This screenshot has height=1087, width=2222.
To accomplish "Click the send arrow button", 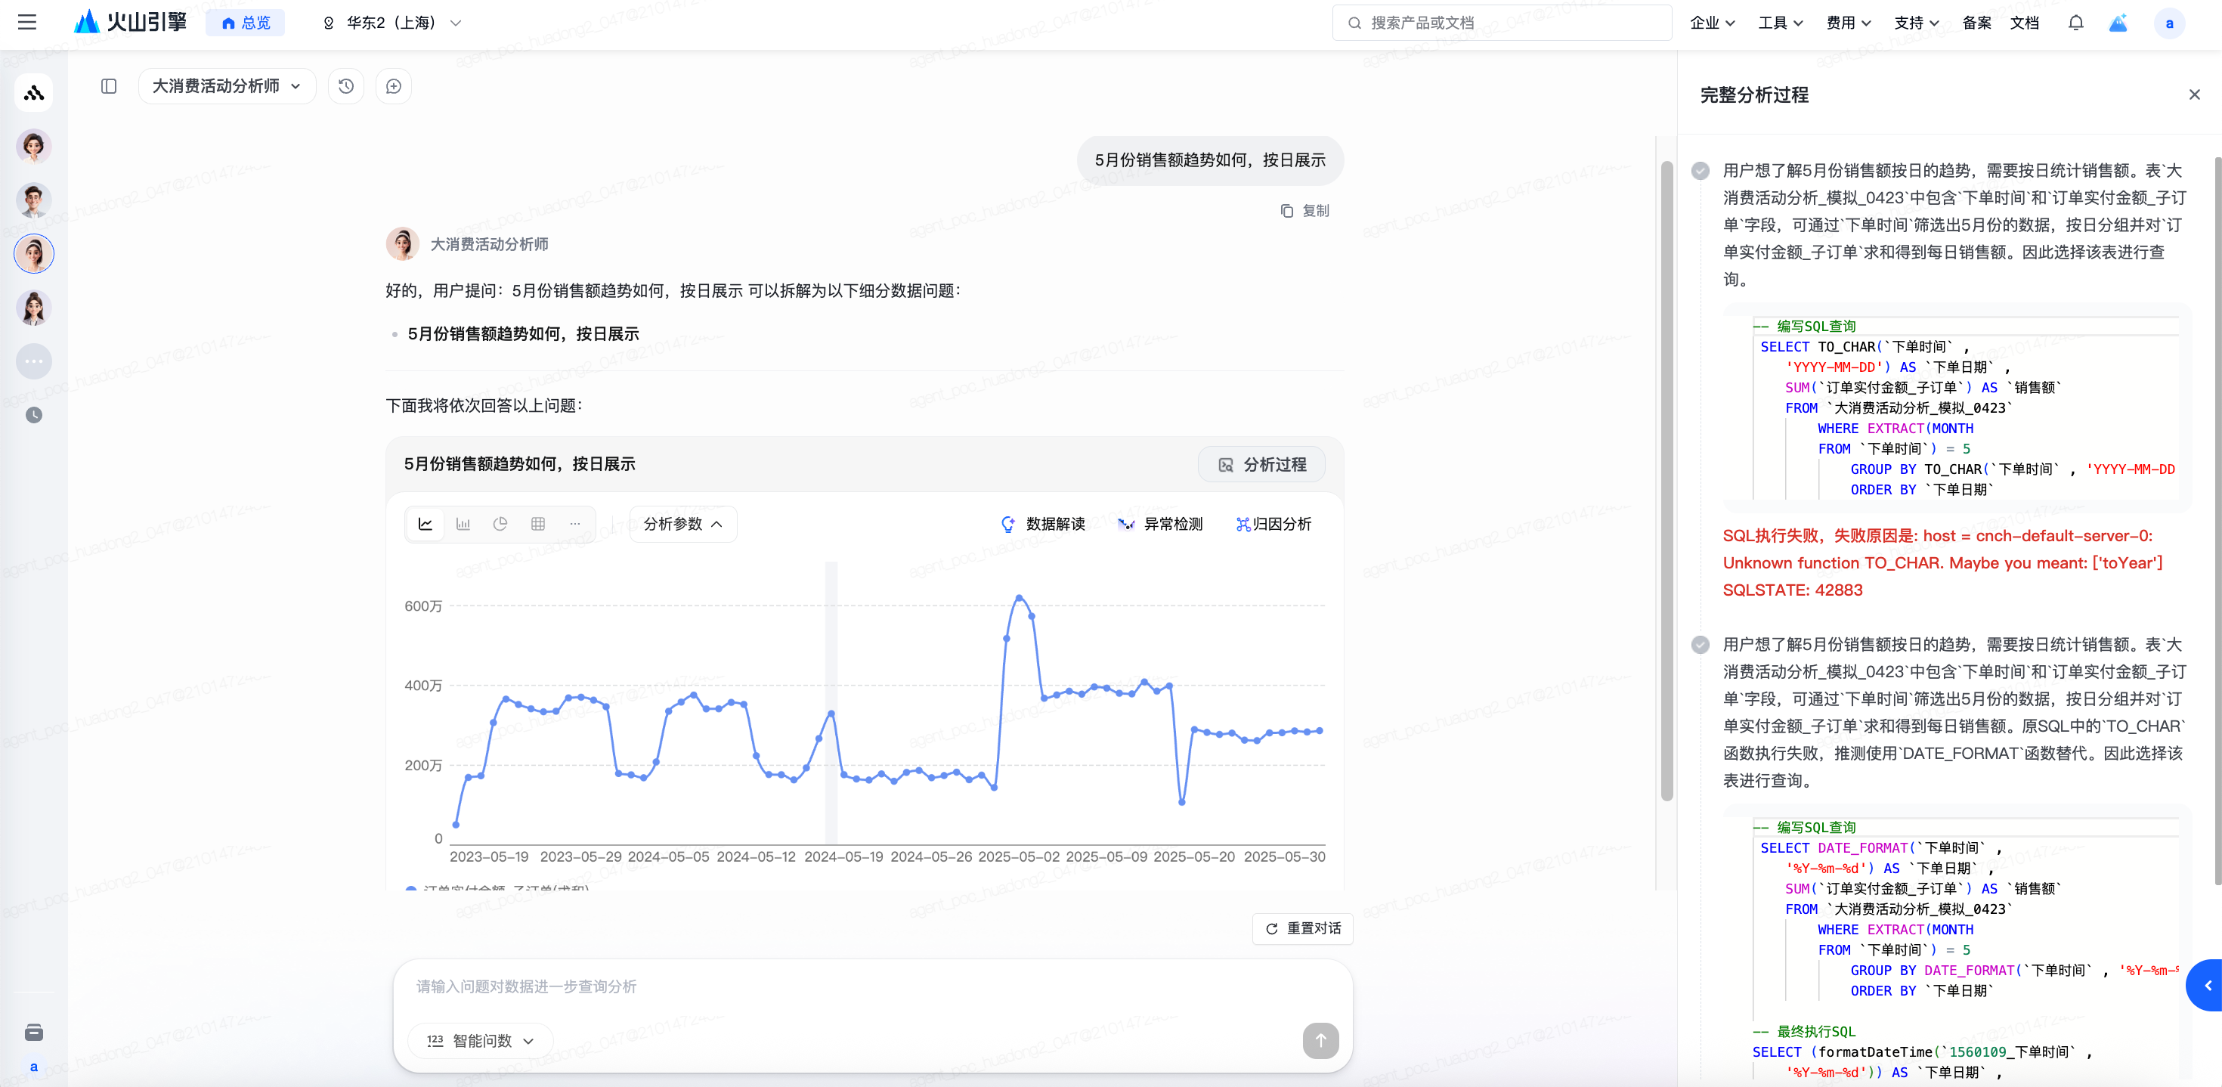I will [1320, 1040].
